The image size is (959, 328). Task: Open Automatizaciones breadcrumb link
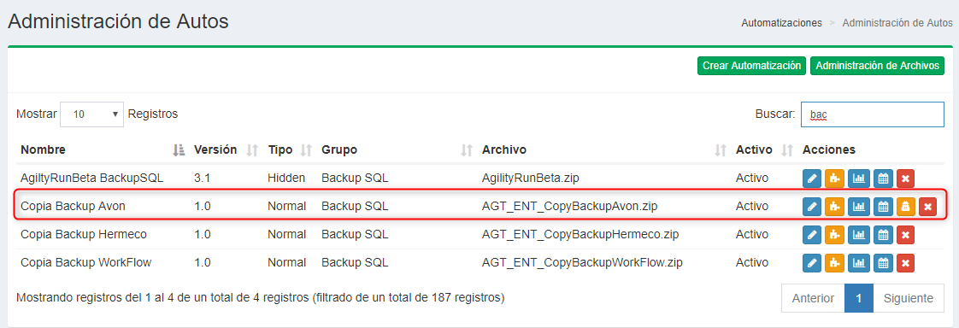point(781,22)
